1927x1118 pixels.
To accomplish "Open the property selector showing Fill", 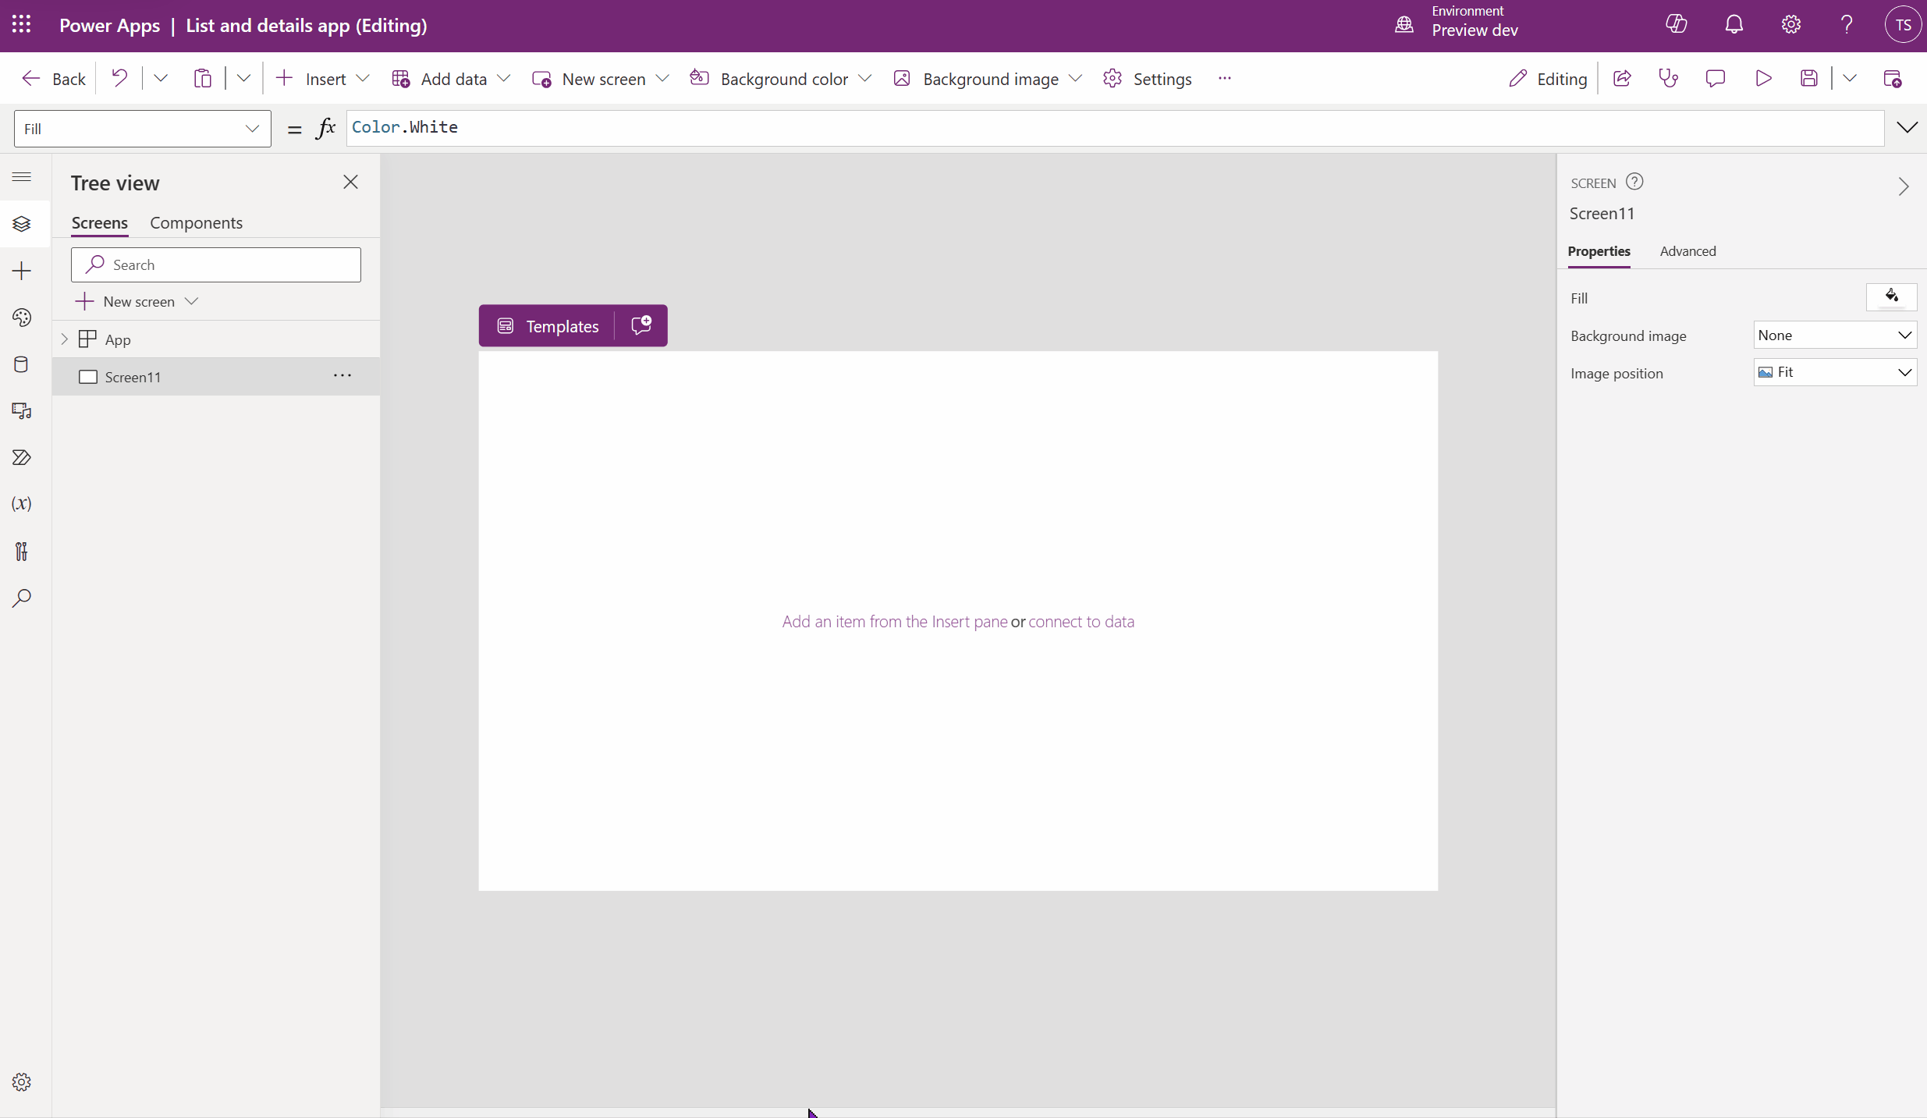I will coord(141,129).
